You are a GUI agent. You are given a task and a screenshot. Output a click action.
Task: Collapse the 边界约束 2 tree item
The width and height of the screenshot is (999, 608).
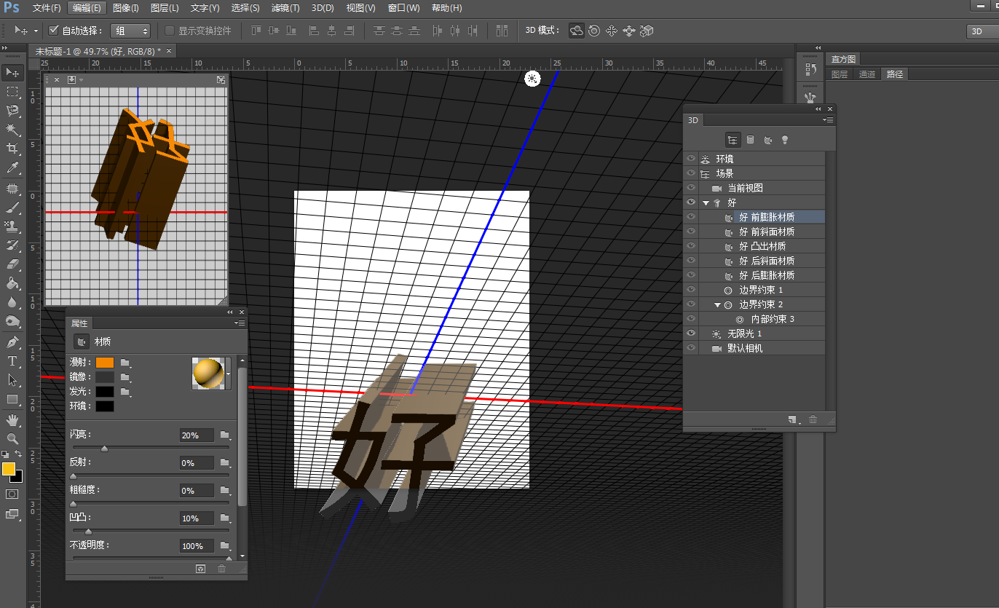[717, 305]
